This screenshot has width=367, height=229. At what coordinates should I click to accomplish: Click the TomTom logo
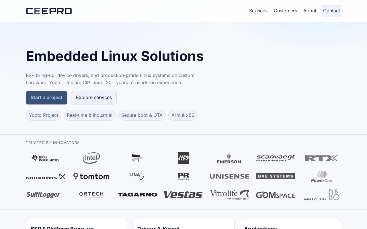(91, 176)
